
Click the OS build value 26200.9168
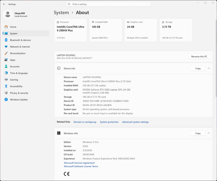click(x=88, y=155)
